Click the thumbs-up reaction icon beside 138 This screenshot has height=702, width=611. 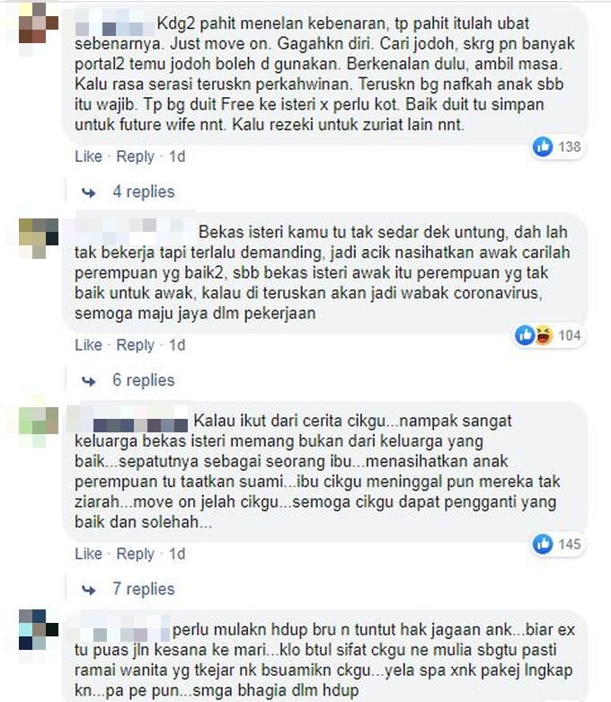543,147
